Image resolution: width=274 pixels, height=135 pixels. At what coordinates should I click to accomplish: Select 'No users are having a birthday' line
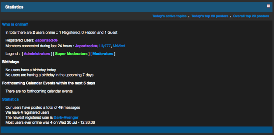pos(49,75)
